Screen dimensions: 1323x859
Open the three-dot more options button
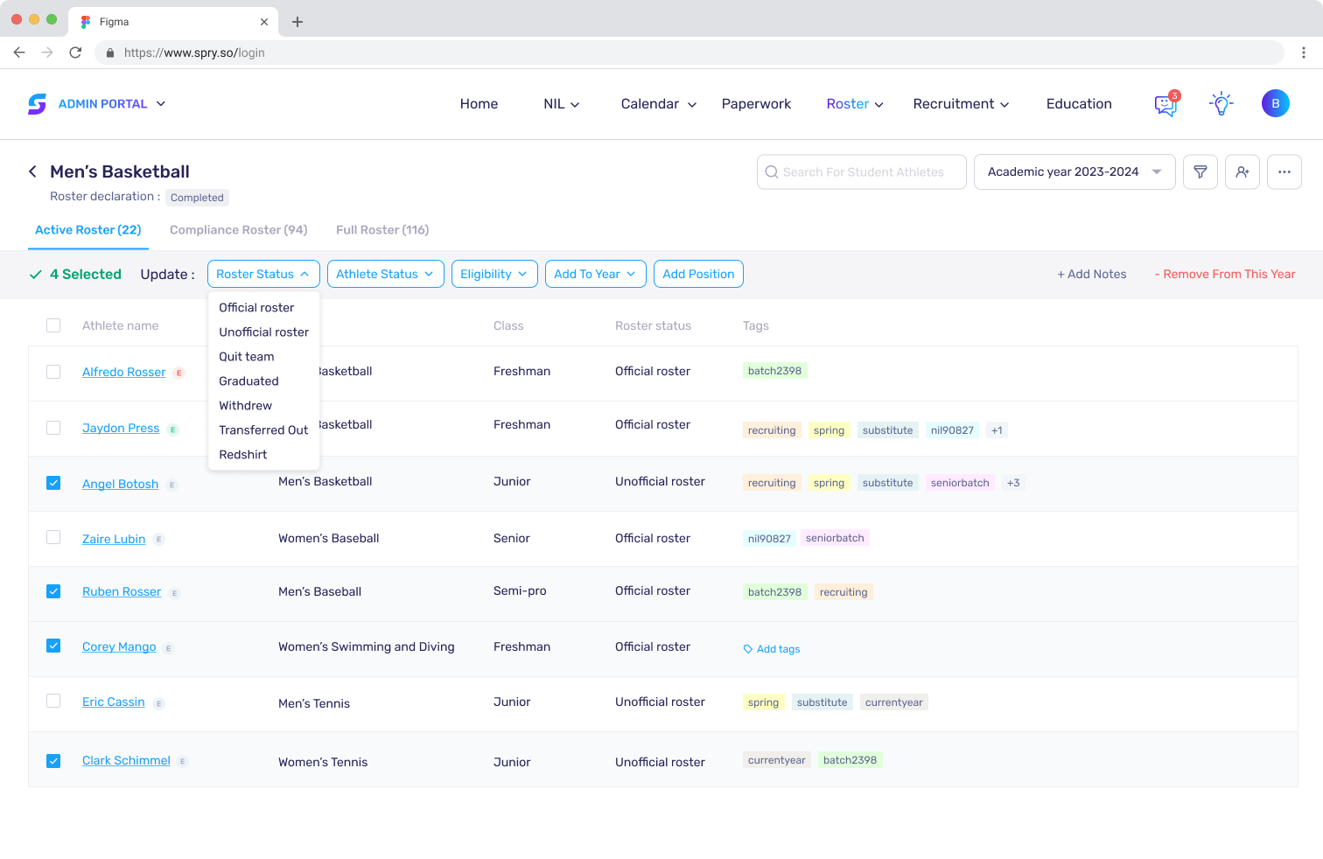1284,172
